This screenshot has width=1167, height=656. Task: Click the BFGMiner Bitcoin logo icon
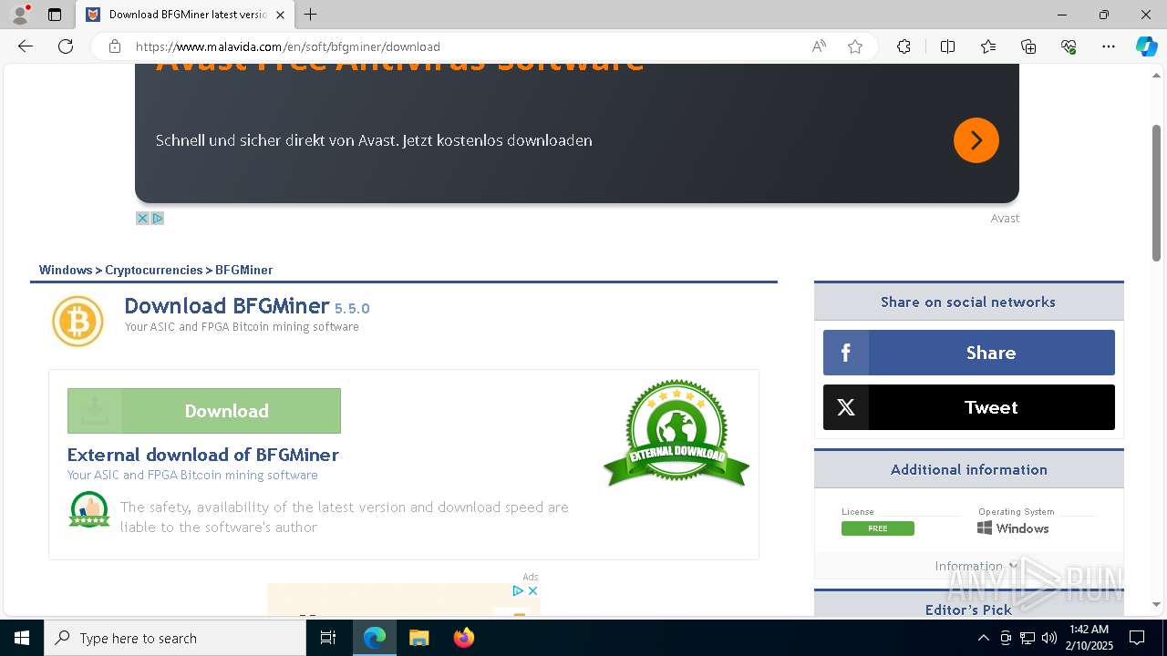77,322
